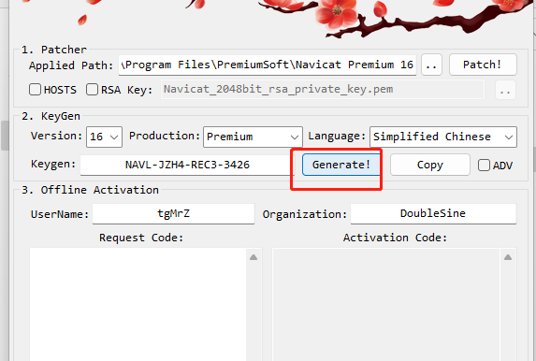
Task: Edit the Applied Path field
Action: [x=268, y=65]
